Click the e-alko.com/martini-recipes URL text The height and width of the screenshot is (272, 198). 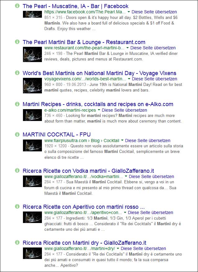pos(70,110)
